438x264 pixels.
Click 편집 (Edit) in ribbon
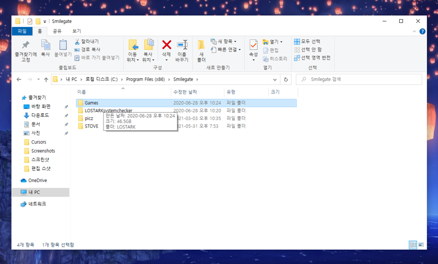point(270,50)
